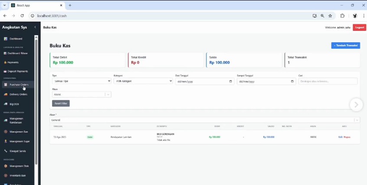Viewport: 367px width, 185px height.
Task: Click the Total Transaksi card
Action: tap(322, 60)
